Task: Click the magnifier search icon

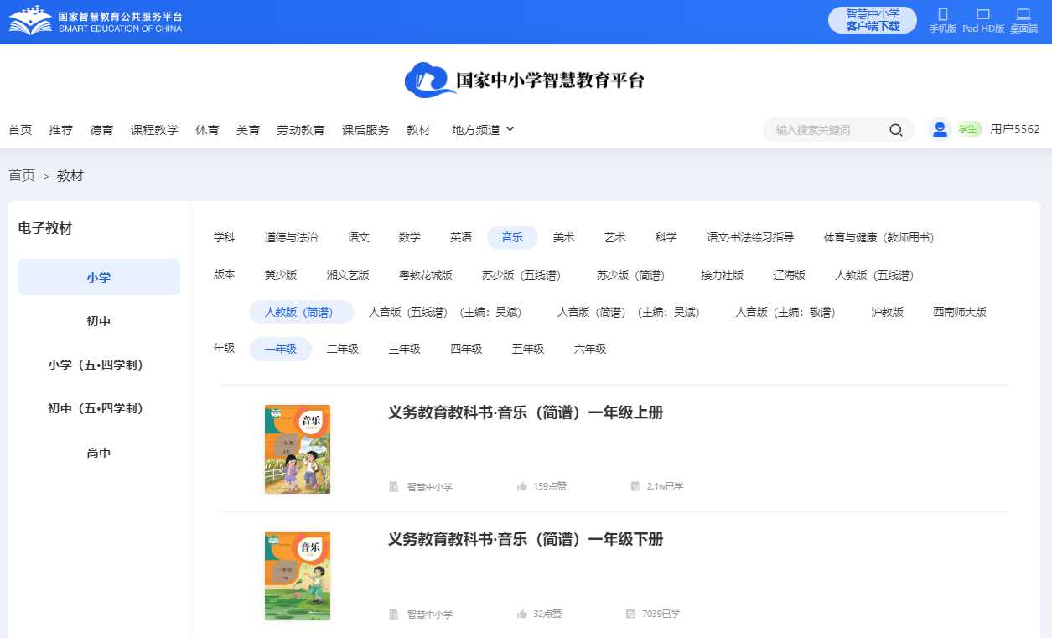Action: pos(895,130)
